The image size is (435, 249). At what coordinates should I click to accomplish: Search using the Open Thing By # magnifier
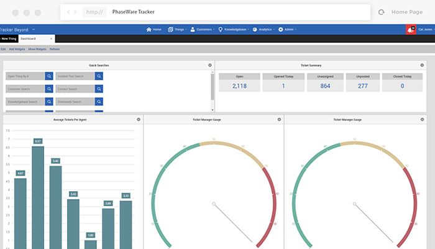(x=49, y=76)
